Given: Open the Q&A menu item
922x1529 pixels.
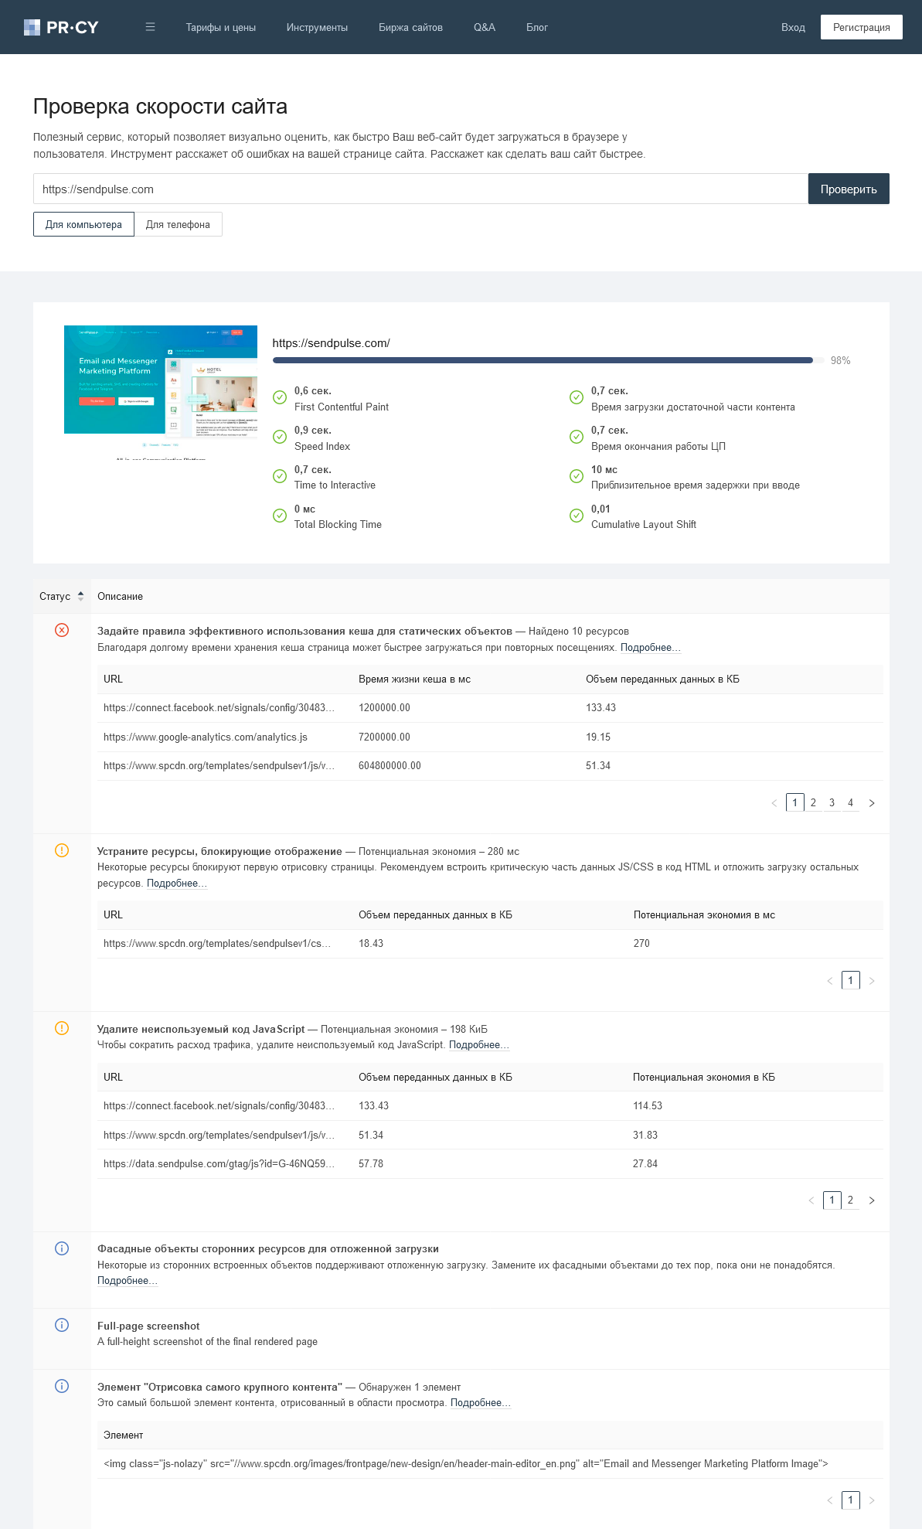Looking at the screenshot, I should click(485, 27).
